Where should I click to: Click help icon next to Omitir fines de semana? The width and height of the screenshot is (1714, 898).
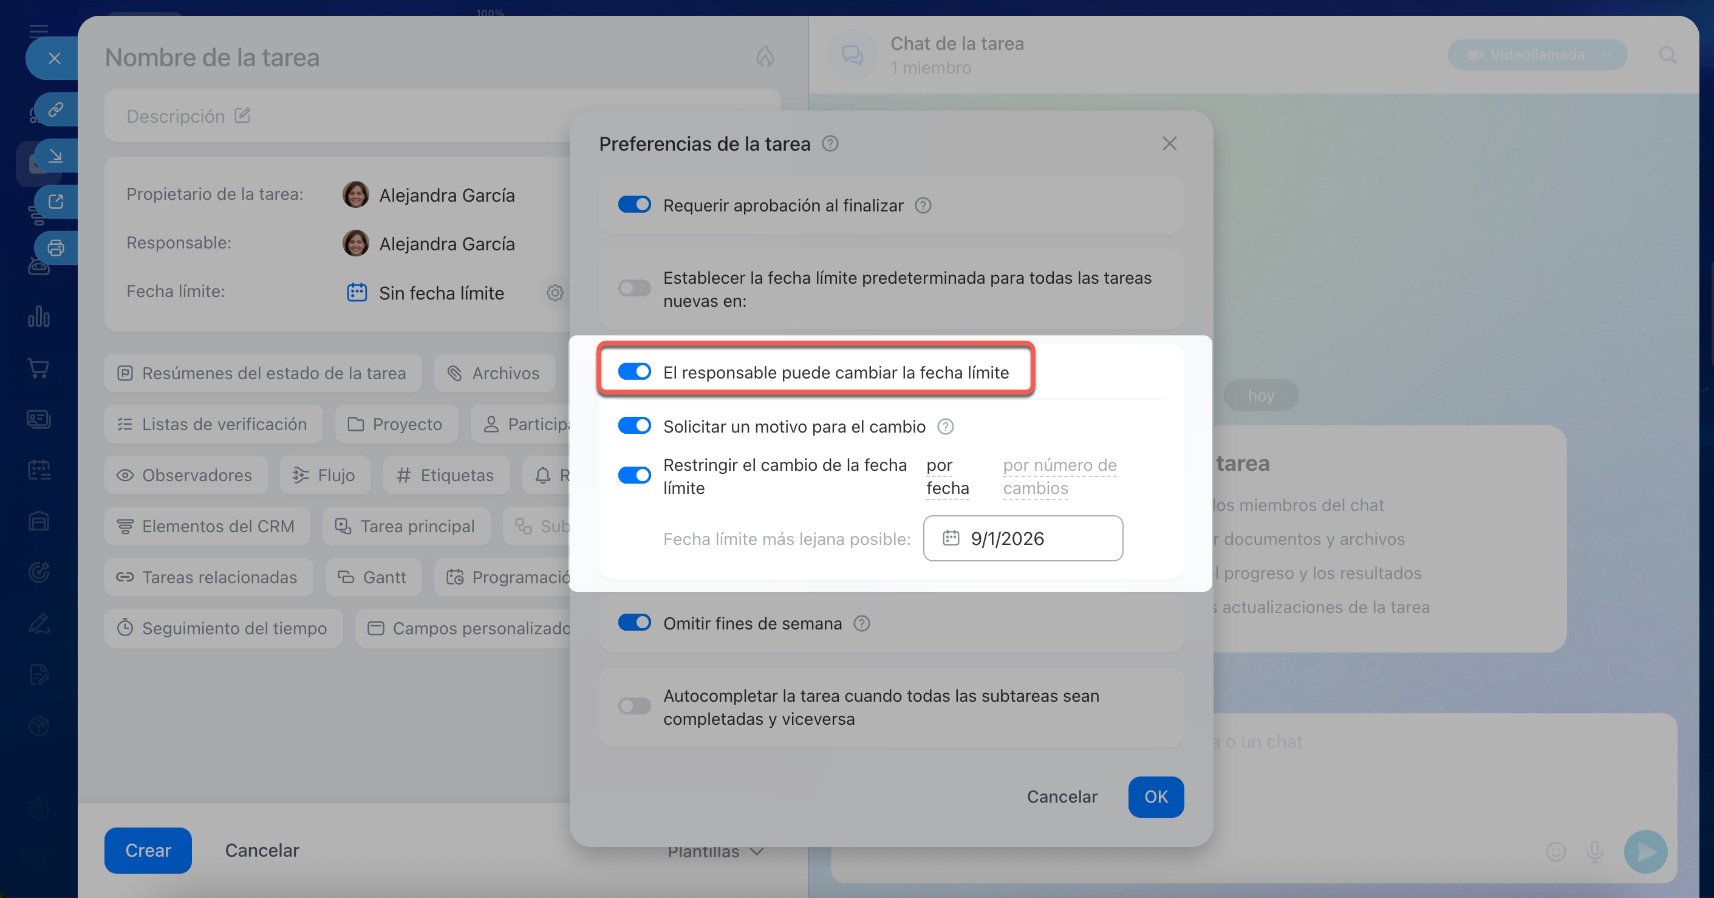(x=861, y=624)
